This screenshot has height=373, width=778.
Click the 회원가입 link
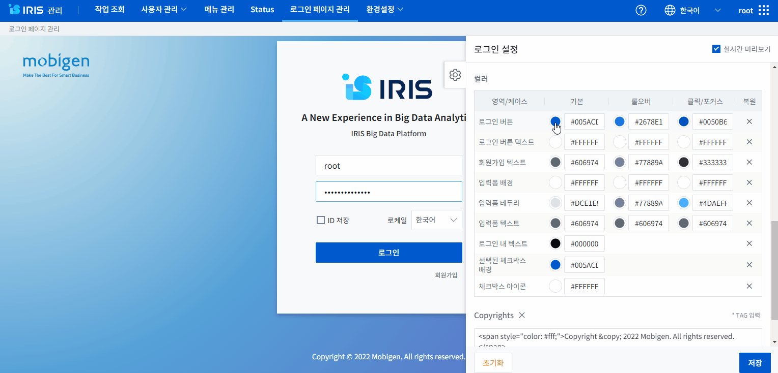(x=446, y=275)
